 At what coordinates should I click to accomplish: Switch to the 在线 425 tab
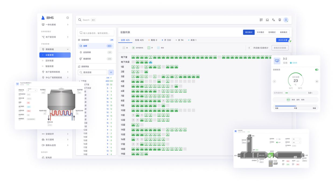click(x=139, y=40)
